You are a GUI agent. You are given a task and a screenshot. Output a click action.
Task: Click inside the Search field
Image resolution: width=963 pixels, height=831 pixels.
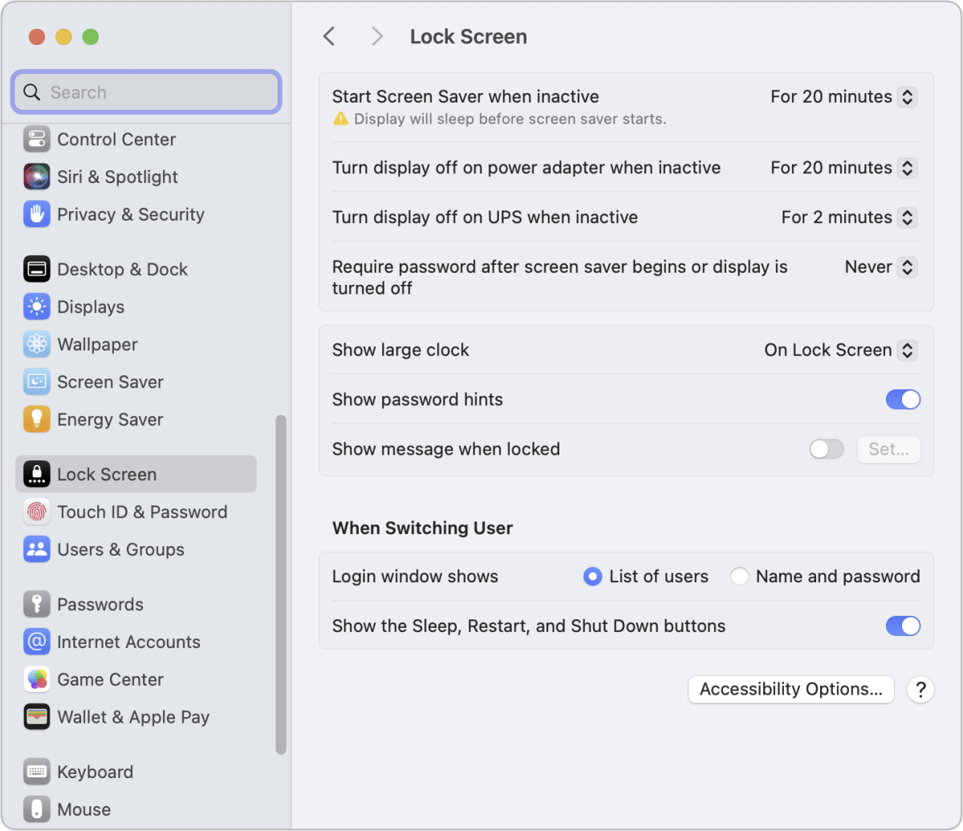pos(145,91)
